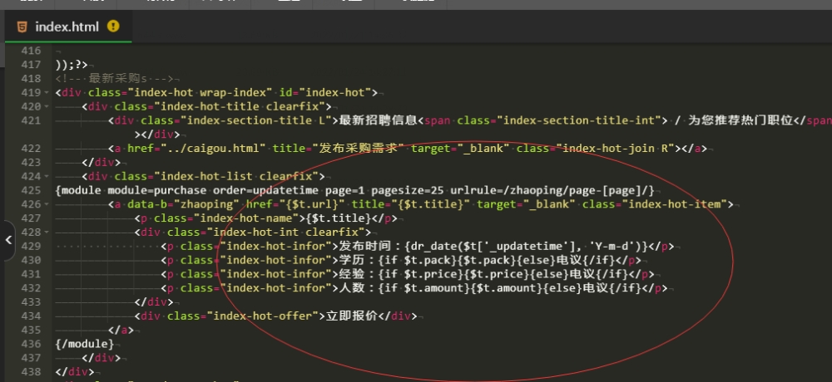Click the "index-hot-offer" class value

click(x=262, y=316)
